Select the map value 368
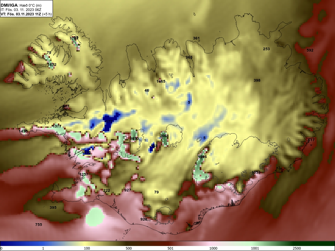This screenshot has height=251, width=335. pos(189,57)
